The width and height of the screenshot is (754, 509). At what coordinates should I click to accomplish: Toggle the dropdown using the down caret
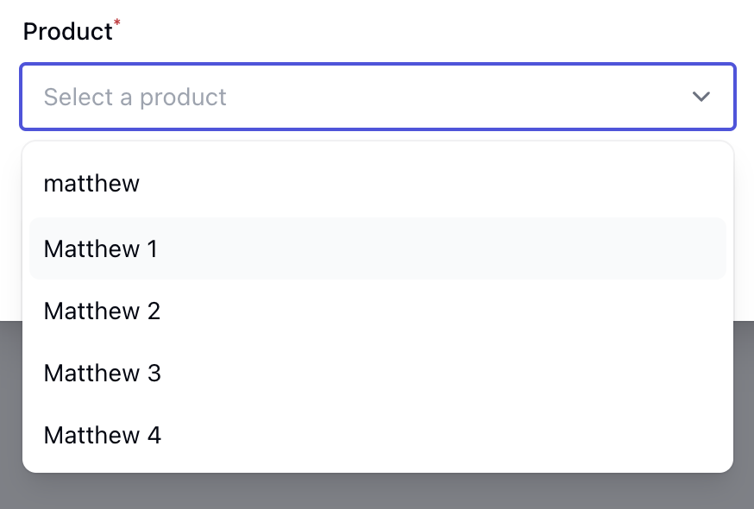coord(701,97)
